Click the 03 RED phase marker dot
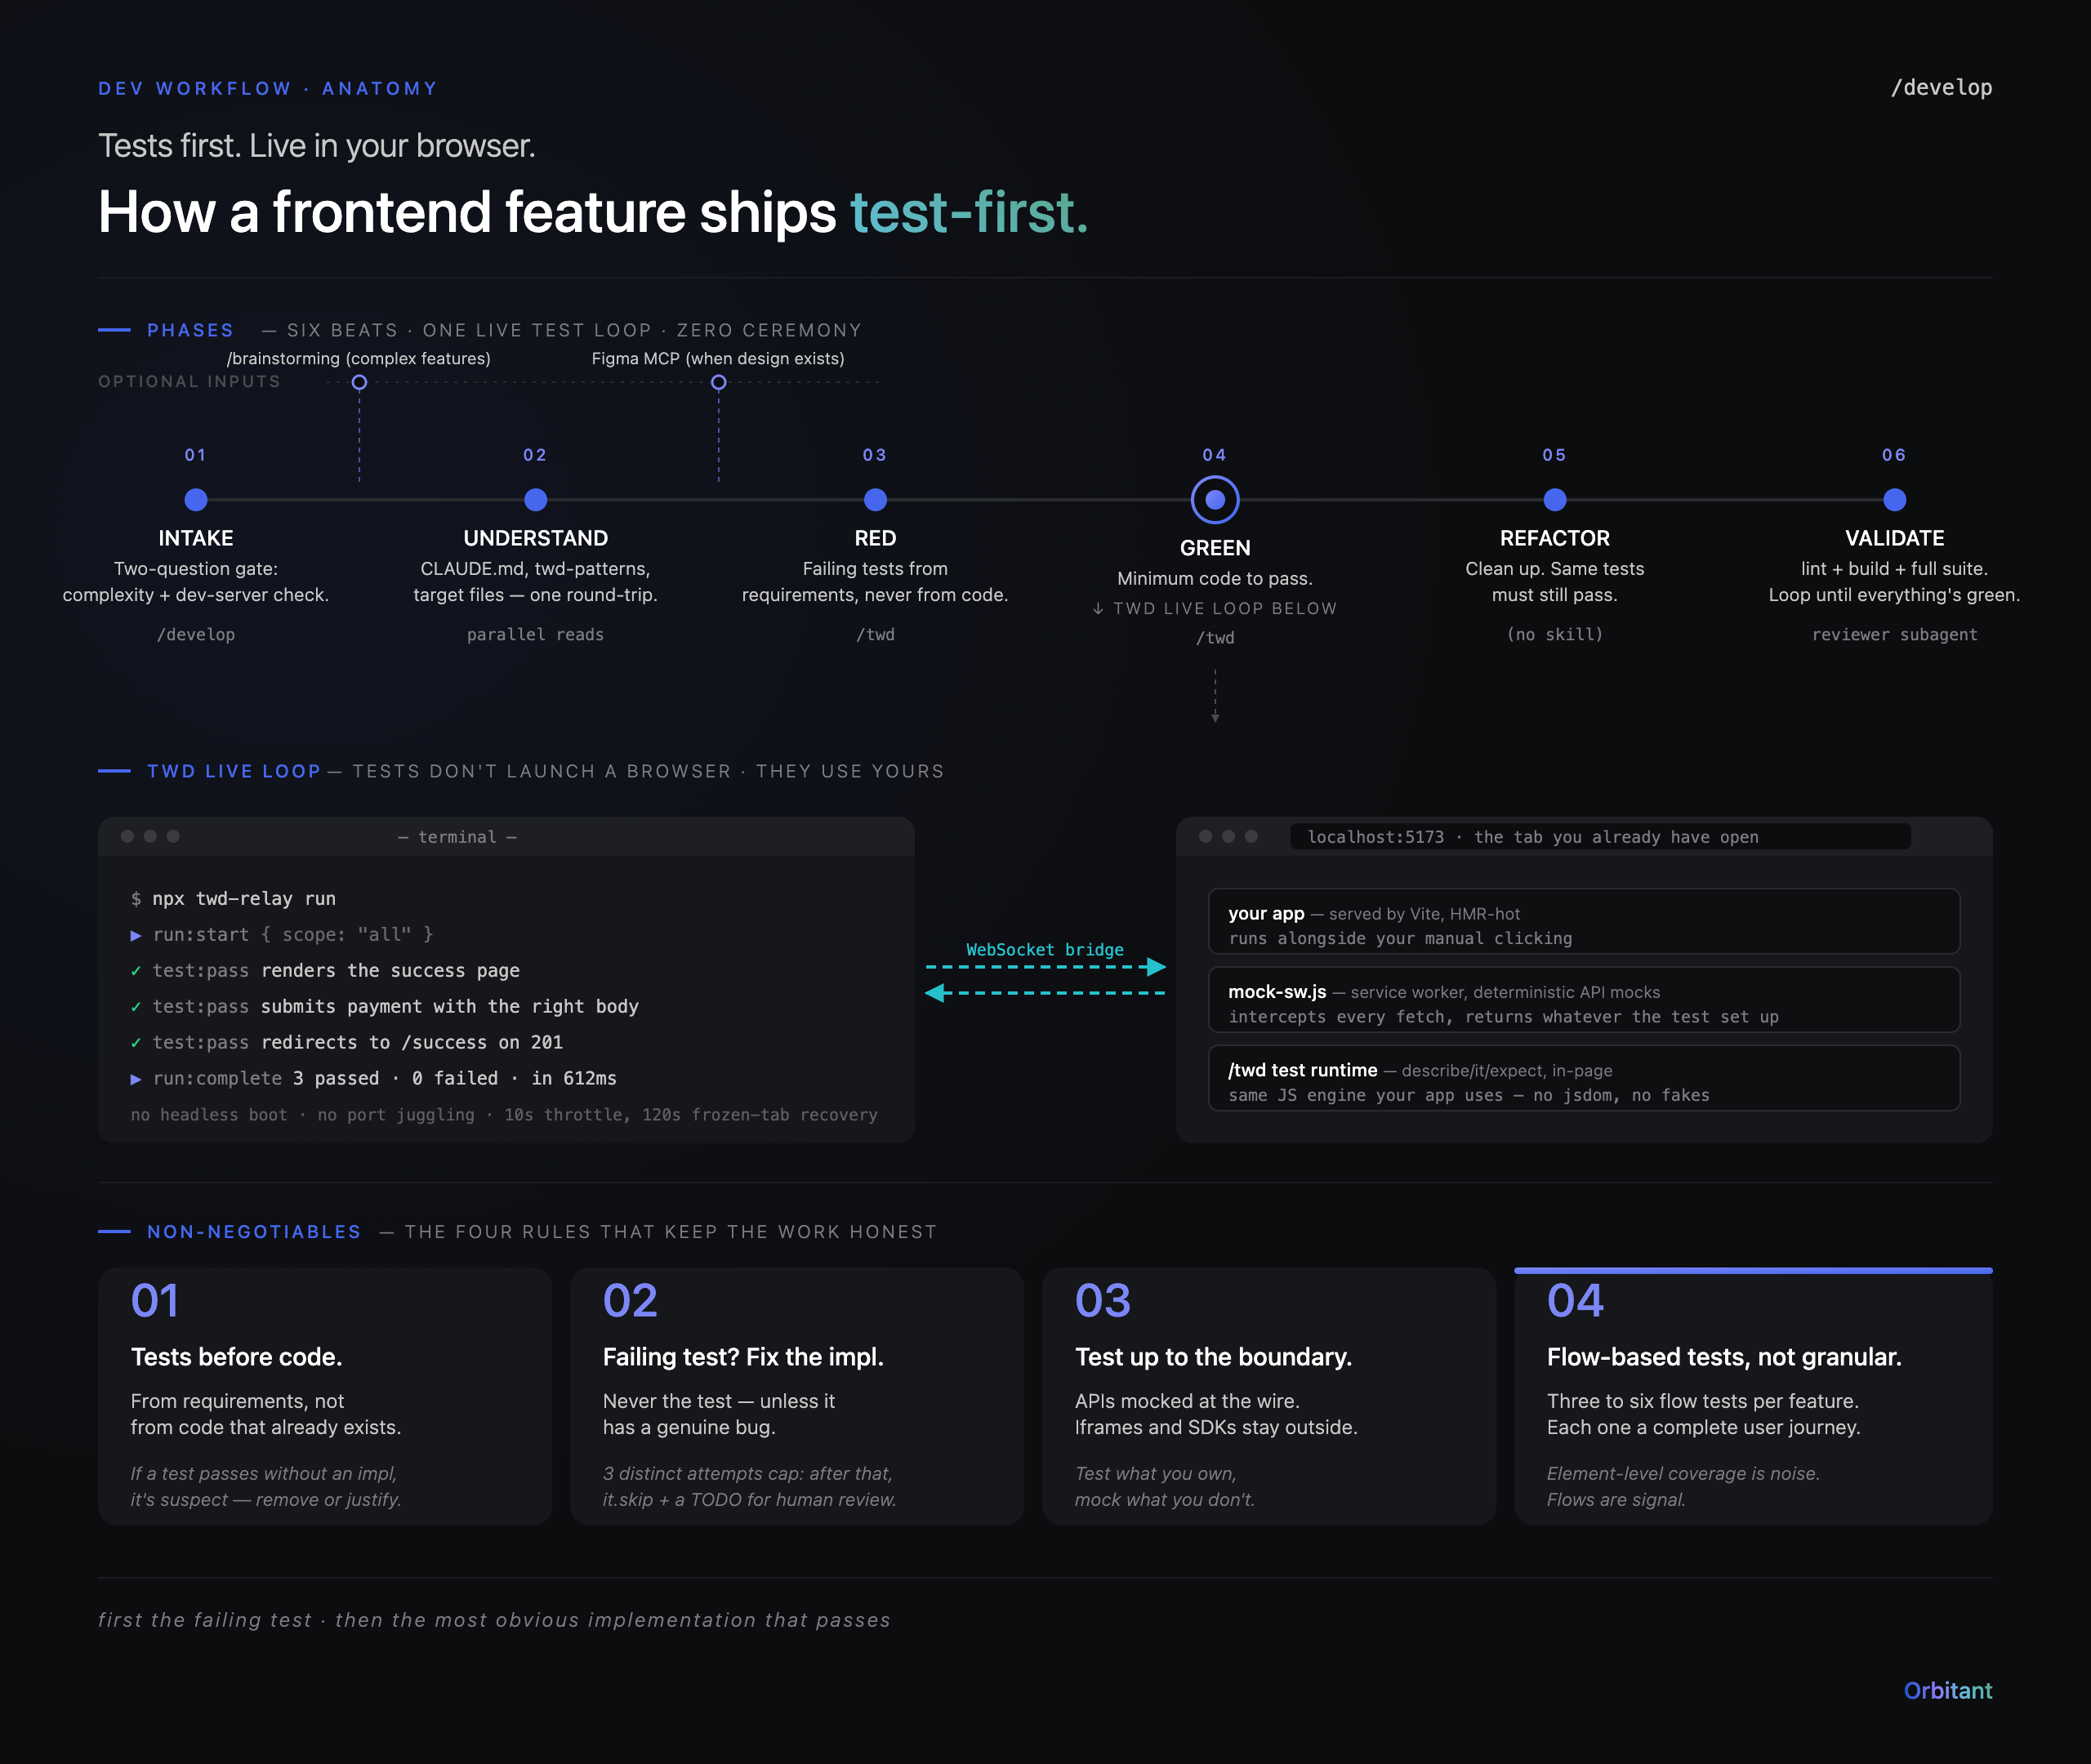 pos(875,499)
